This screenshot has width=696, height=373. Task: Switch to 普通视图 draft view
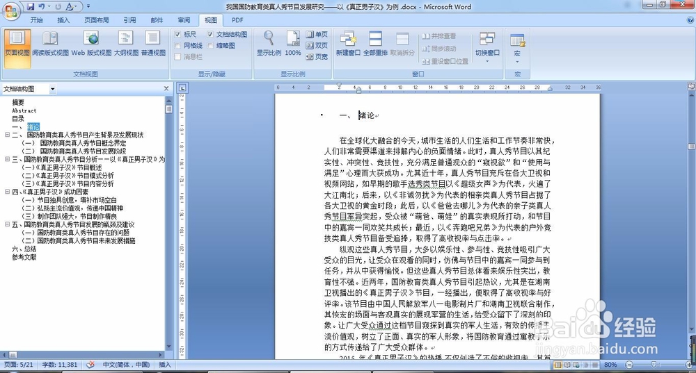153,44
